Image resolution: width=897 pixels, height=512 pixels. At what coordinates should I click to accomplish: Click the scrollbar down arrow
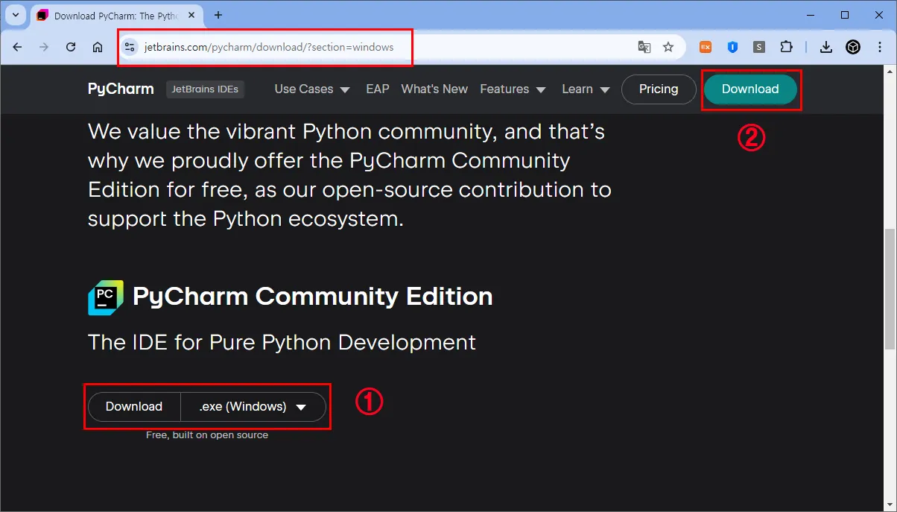point(890,505)
